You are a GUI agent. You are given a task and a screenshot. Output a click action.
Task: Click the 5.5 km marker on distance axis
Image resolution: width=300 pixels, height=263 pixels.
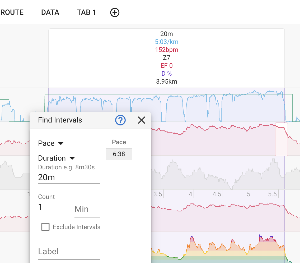[272, 194]
